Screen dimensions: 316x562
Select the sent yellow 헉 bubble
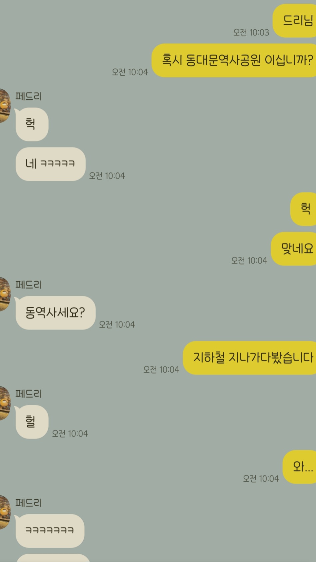[303, 209]
